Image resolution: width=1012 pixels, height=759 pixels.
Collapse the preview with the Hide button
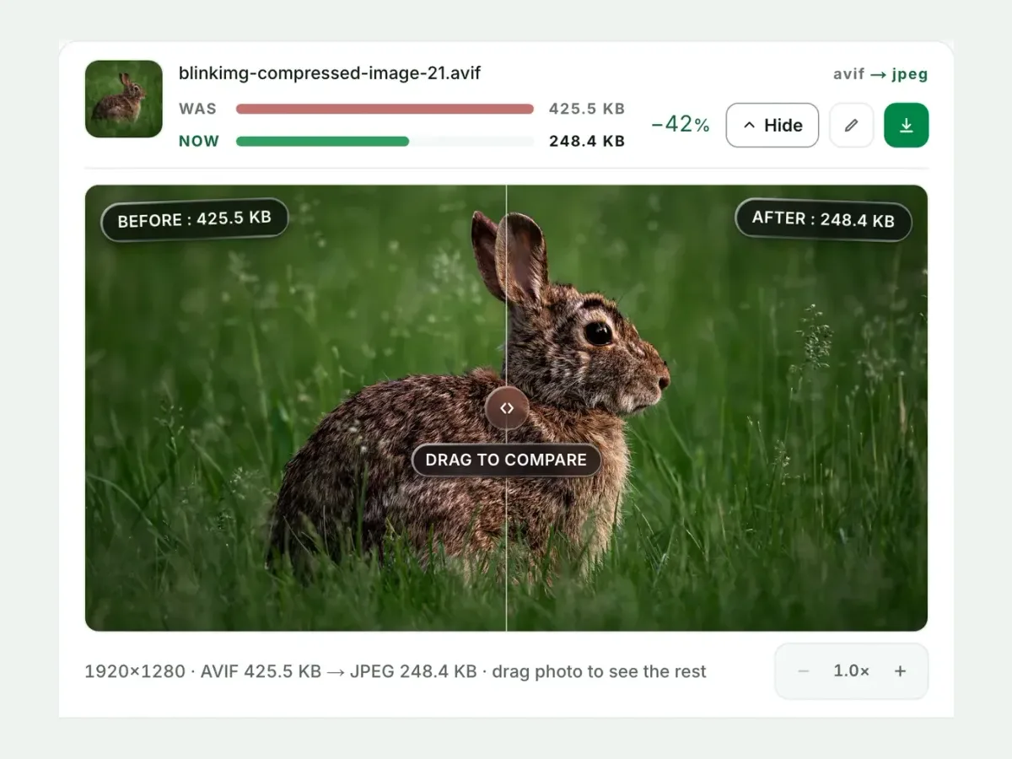pyautogui.click(x=772, y=125)
